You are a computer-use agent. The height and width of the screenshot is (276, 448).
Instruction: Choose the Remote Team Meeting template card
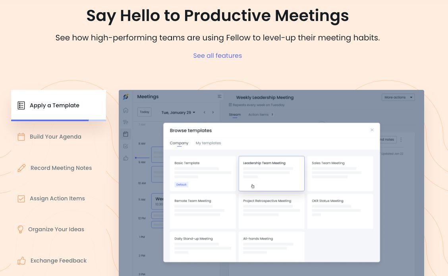coord(203,211)
